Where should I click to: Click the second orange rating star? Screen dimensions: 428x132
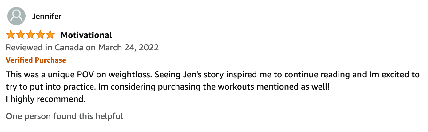(21, 35)
